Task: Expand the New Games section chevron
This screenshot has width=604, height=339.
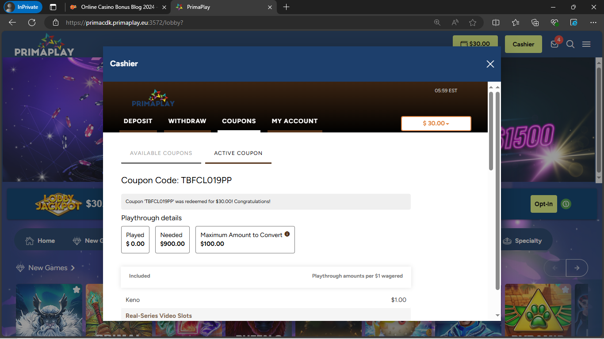Action: click(x=73, y=268)
